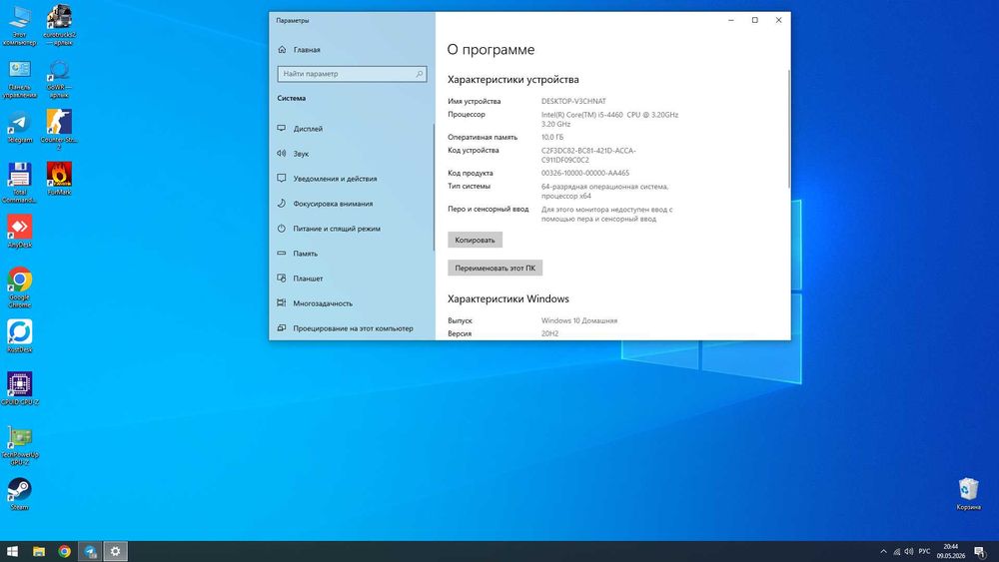Screen dimensions: 999x562
Task: Launch Chrome from the taskbar
Action: pos(64,551)
